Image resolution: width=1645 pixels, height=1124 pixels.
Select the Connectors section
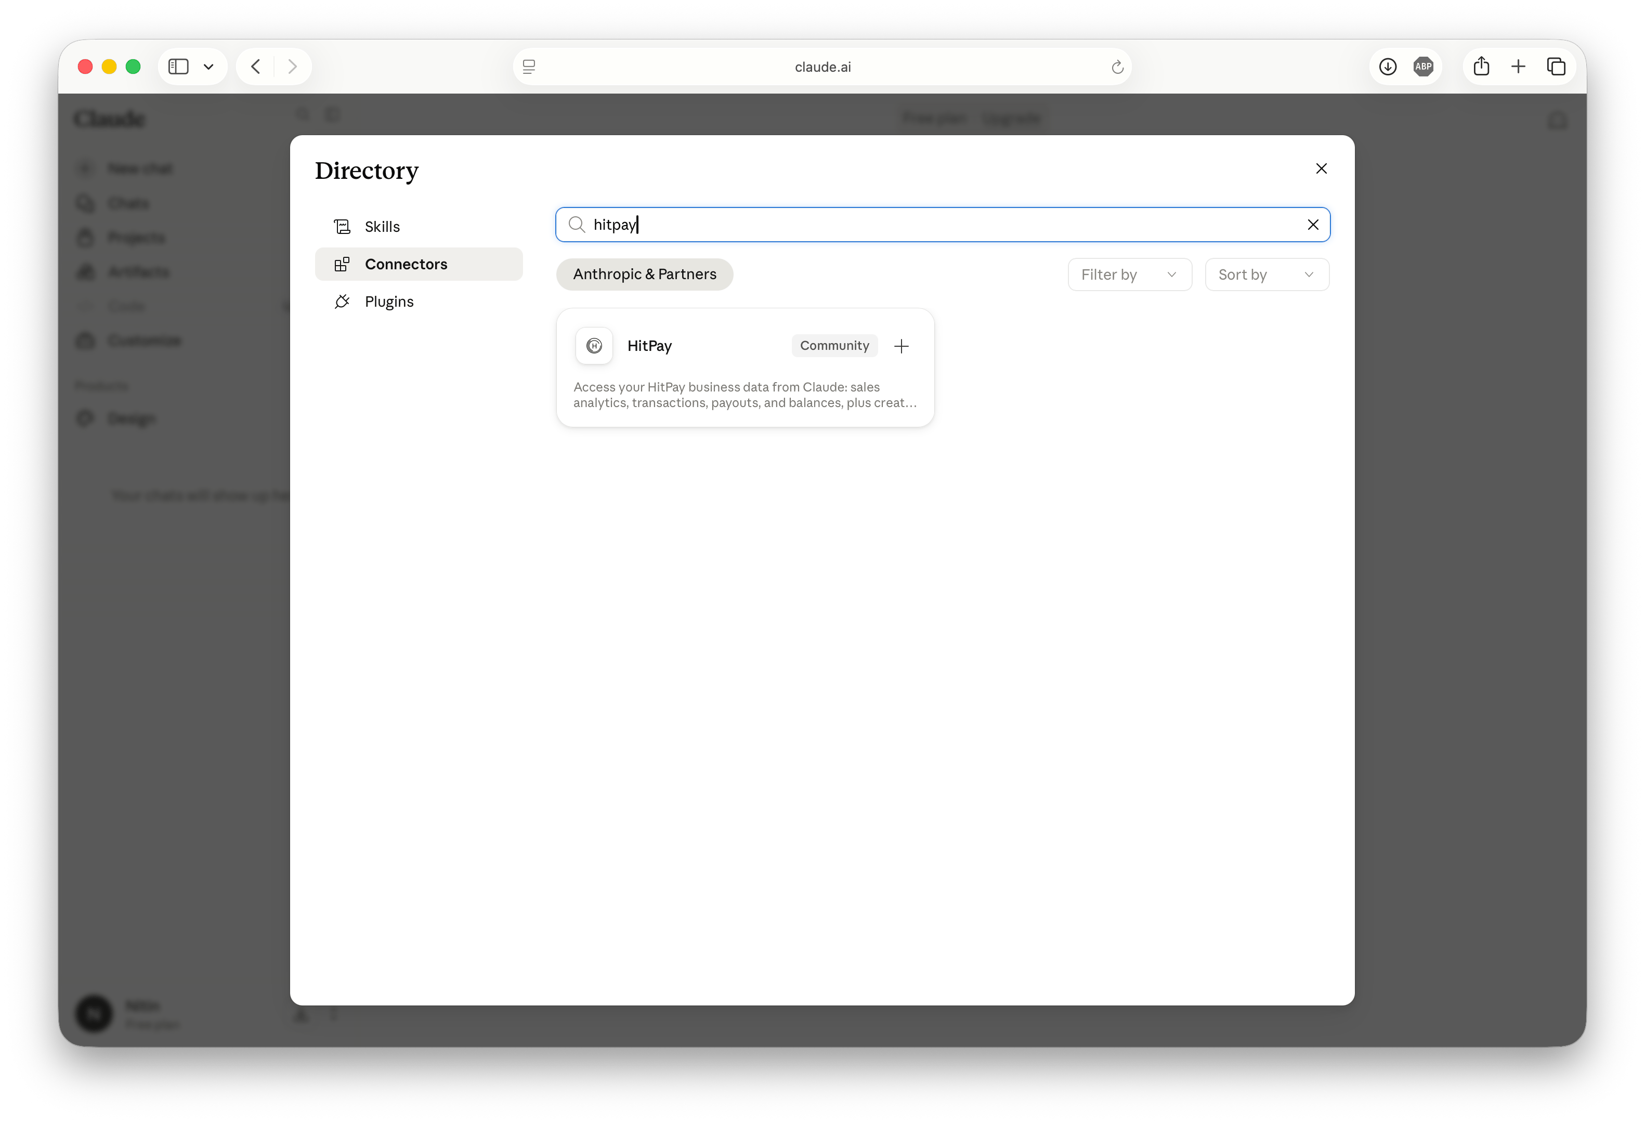[x=419, y=264]
